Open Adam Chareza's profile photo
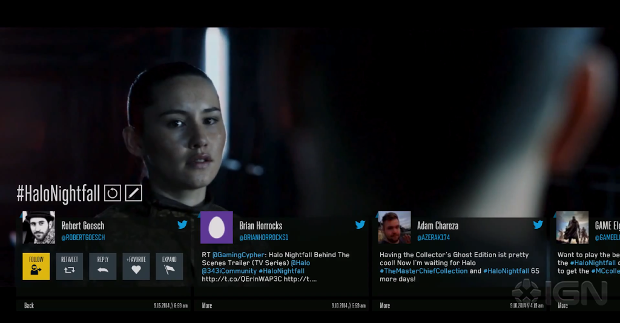 pyautogui.click(x=395, y=228)
